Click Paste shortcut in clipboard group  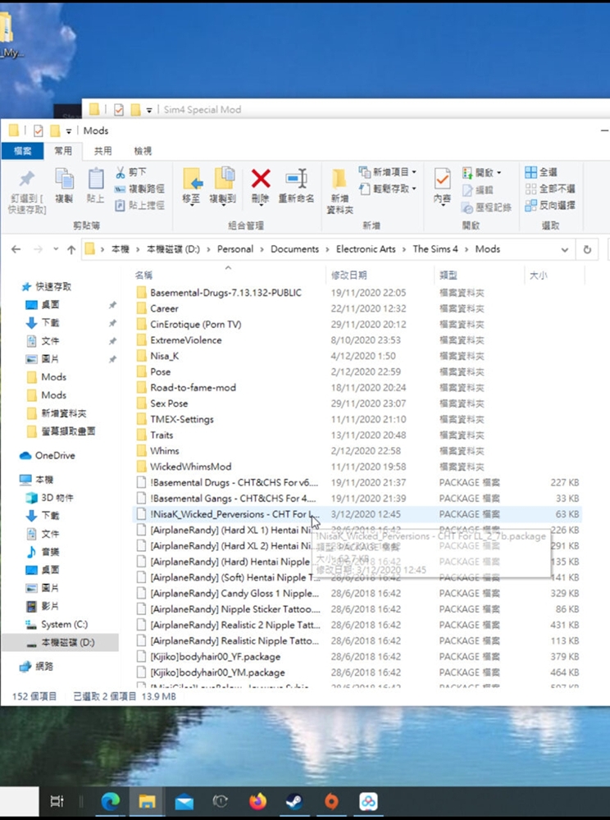(x=139, y=206)
